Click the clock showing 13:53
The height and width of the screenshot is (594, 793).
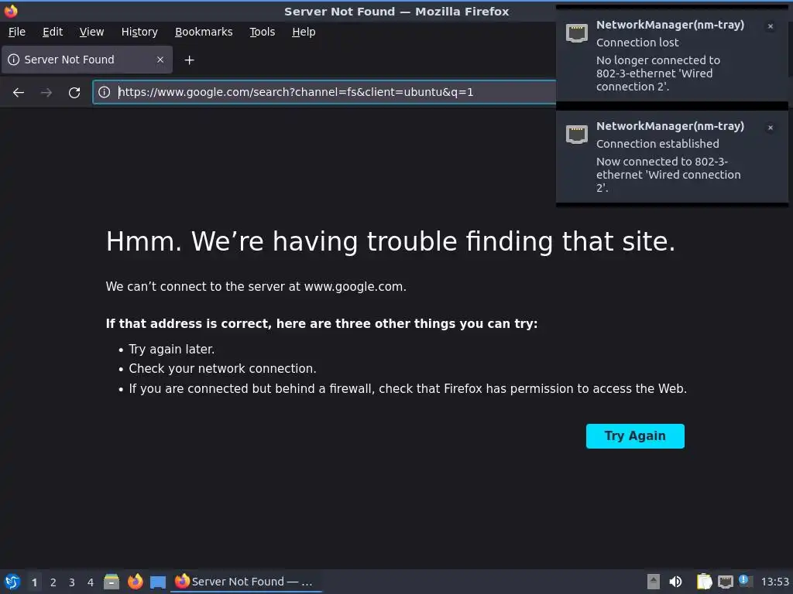pos(774,582)
